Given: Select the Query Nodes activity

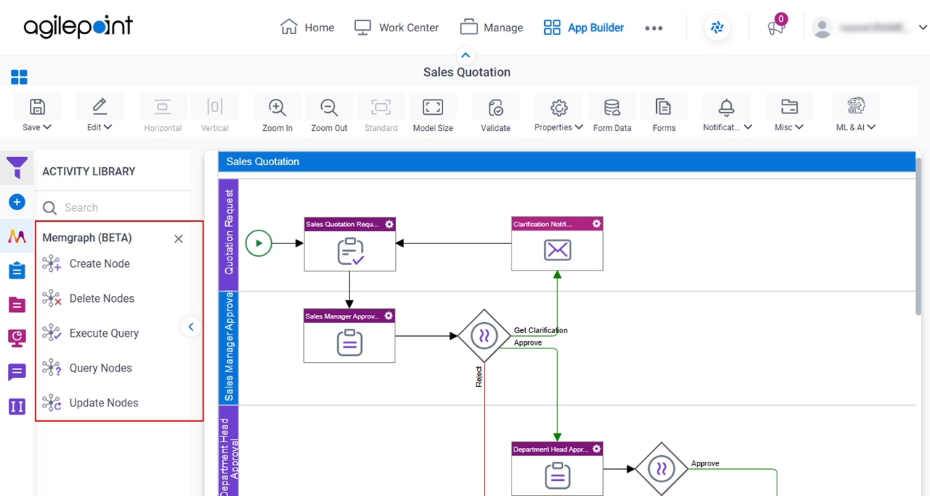Looking at the screenshot, I should click(100, 368).
